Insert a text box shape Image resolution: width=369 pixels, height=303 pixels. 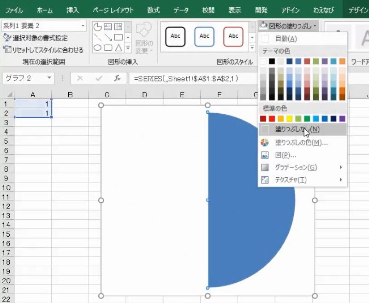coord(108,27)
